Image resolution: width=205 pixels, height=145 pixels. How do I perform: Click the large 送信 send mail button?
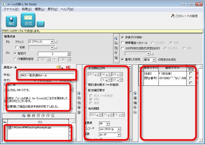[28, 20]
